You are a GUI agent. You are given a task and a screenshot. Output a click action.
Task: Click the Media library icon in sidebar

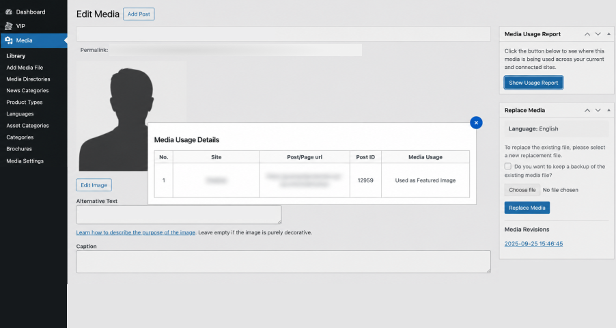click(x=9, y=40)
